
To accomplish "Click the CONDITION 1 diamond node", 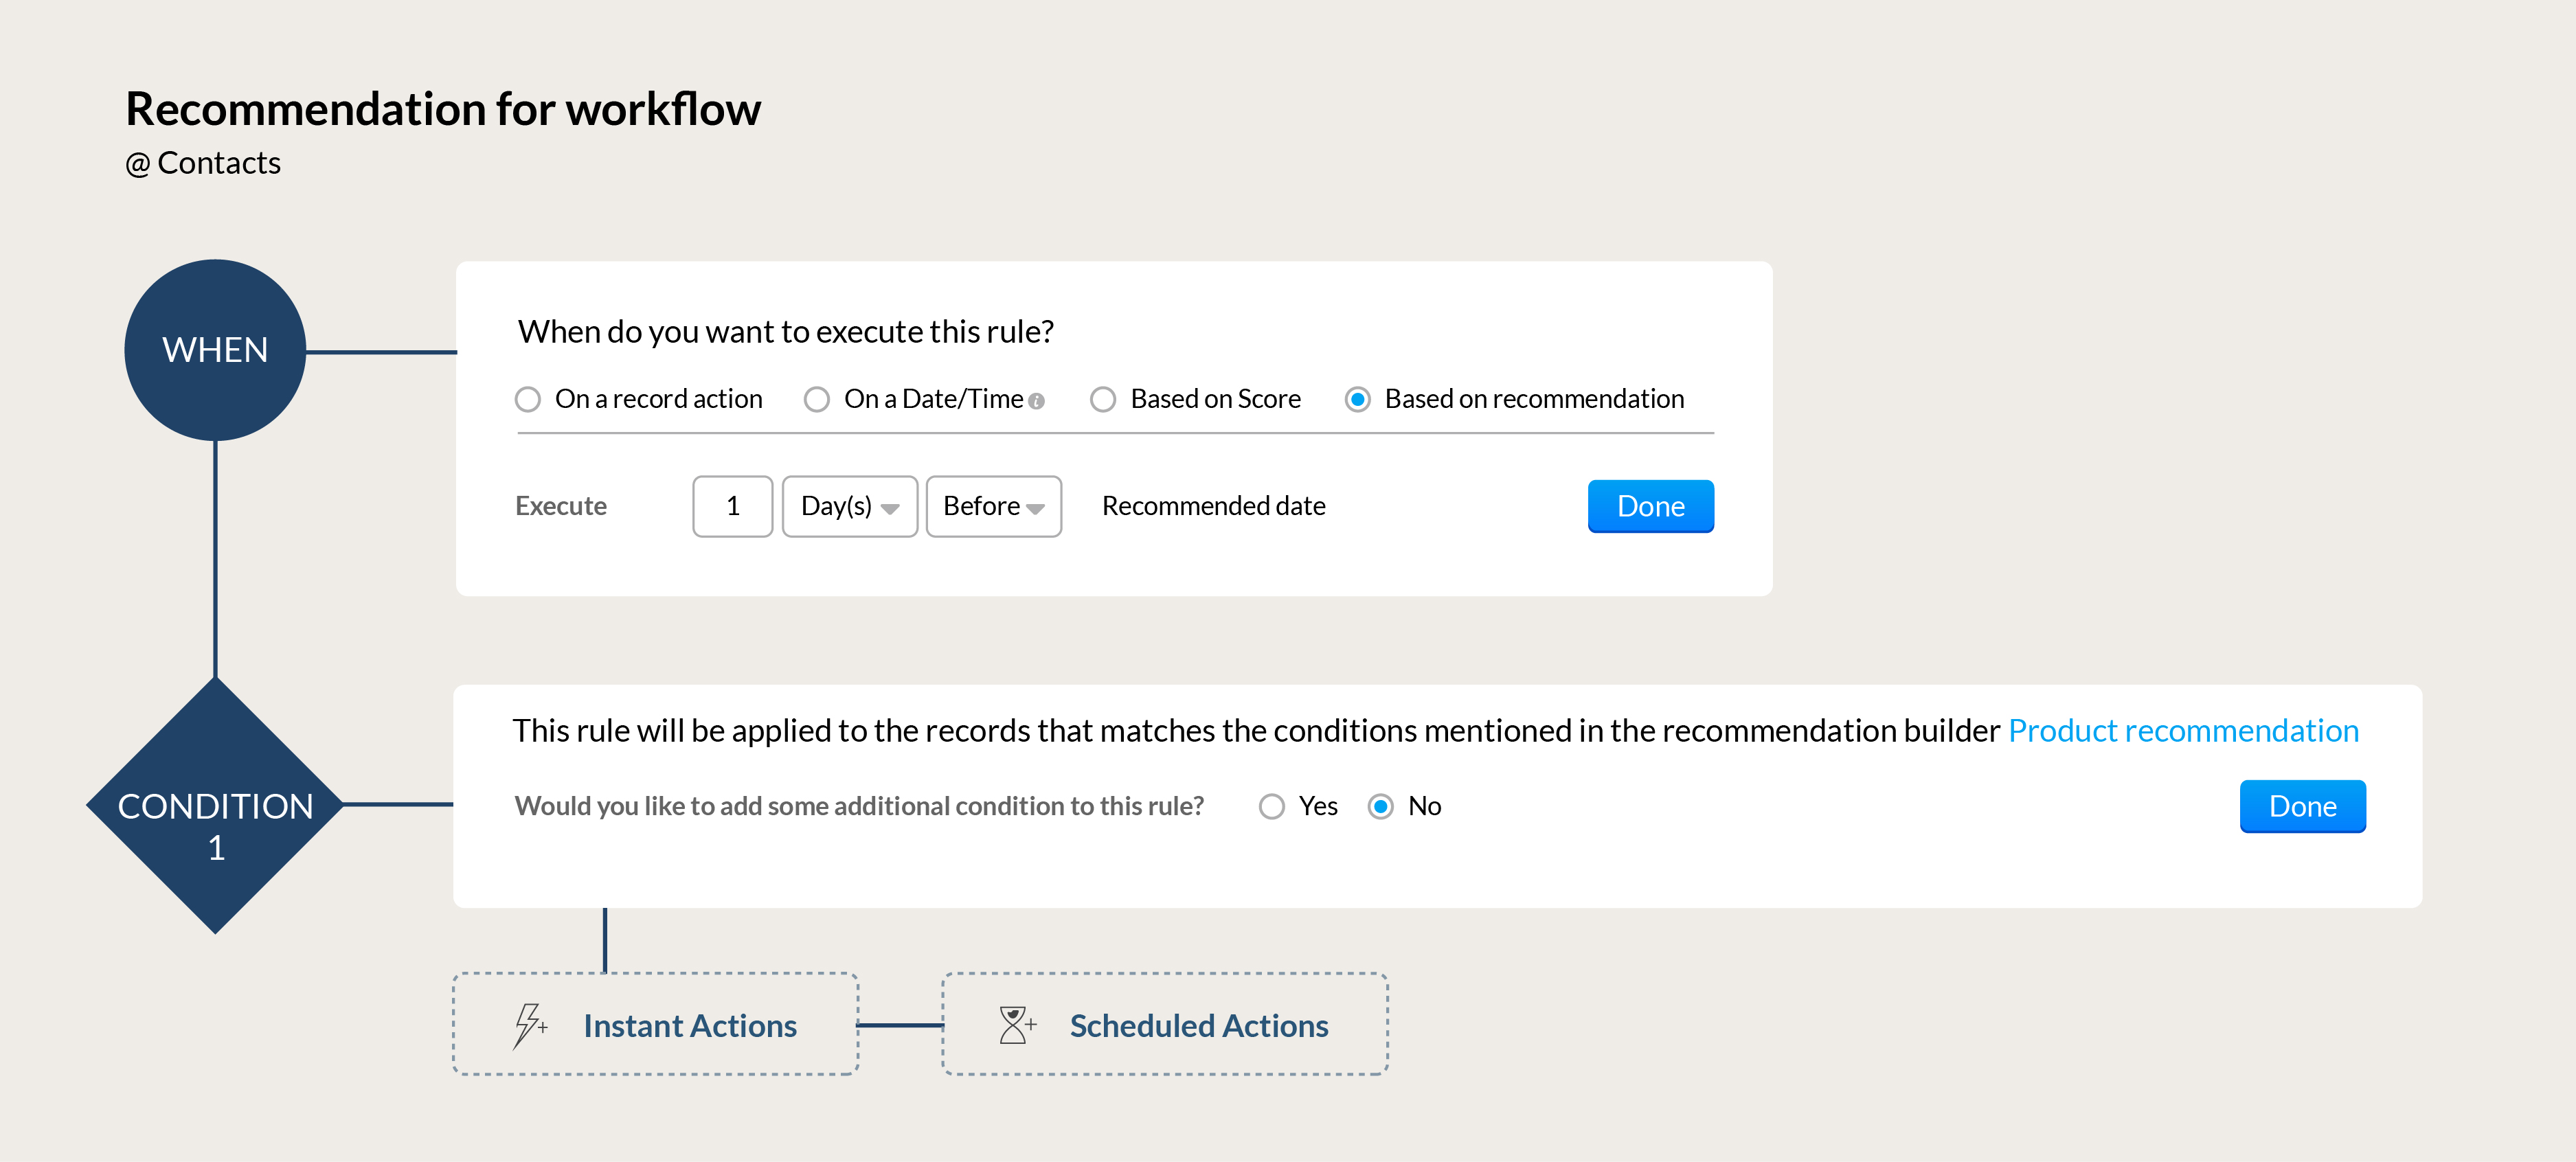I will click(x=215, y=807).
